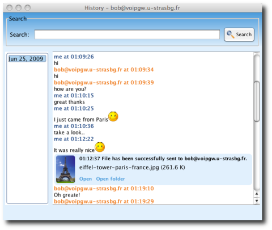Click the 'take a look..' message

point(69,133)
